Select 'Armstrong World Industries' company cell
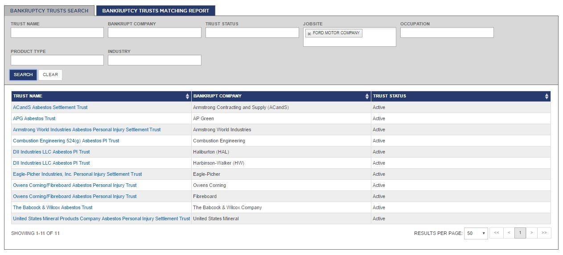This screenshot has height=255, width=563. (x=281, y=130)
